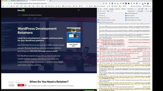The height and width of the screenshot is (91, 163).
Task: Create live expression with eye icon
Action: pyautogui.click(x=108, y=11)
